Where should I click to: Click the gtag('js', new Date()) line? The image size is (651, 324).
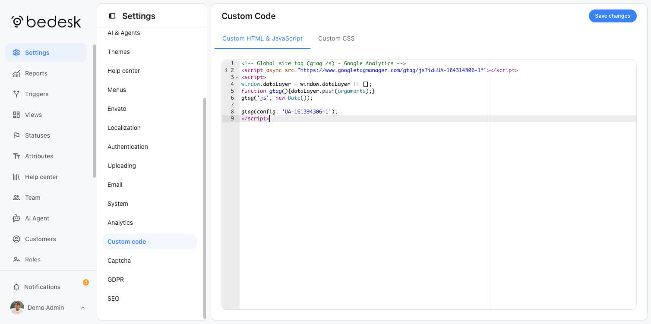(277, 98)
